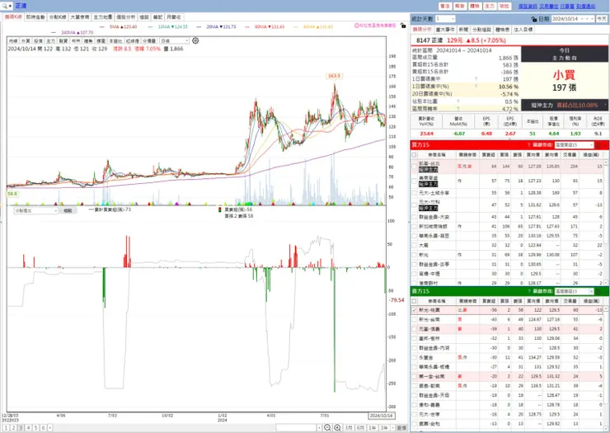Uncheck the 新光-桃園 seller checkbox
This screenshot has height=433, width=610.
pyautogui.click(x=415, y=310)
